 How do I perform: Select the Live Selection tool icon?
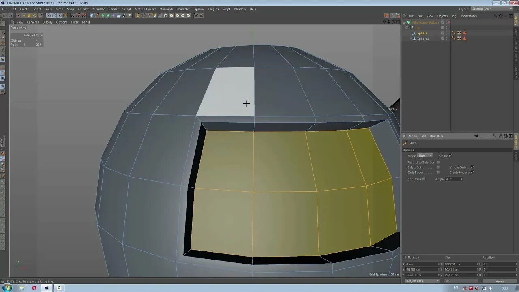point(19,15)
